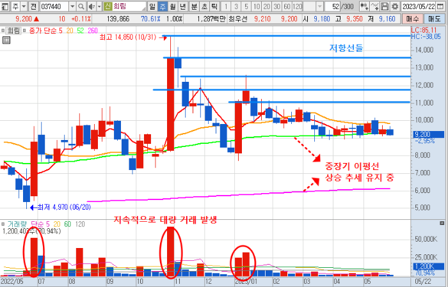448x287 pixels.
Task: Select the 10 interval button
Action: click(x=257, y=6)
